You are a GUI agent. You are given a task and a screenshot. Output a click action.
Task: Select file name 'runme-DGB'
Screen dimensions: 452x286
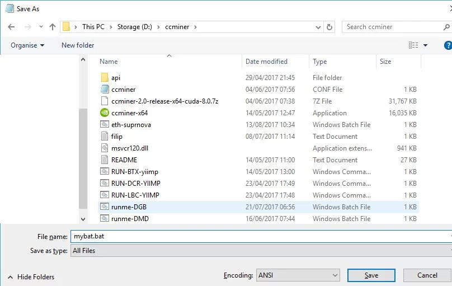129,207
